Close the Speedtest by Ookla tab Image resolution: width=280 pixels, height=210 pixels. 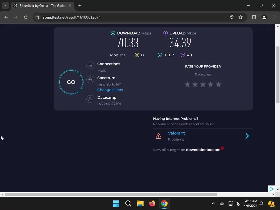click(x=70, y=5)
